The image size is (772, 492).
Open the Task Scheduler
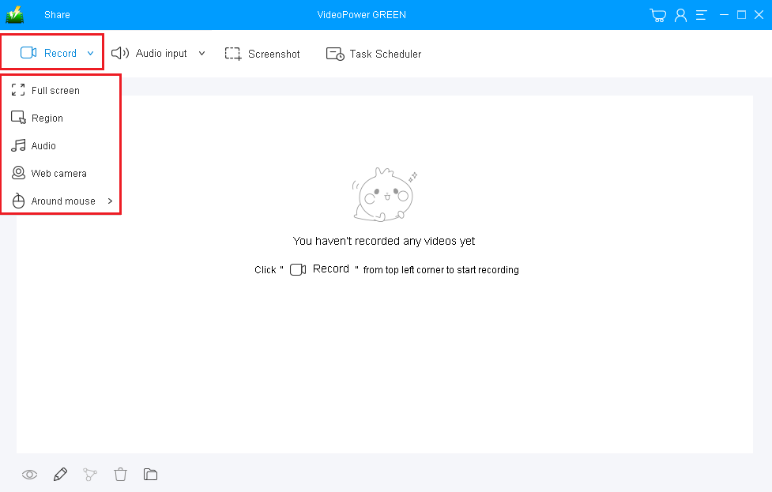[373, 53]
